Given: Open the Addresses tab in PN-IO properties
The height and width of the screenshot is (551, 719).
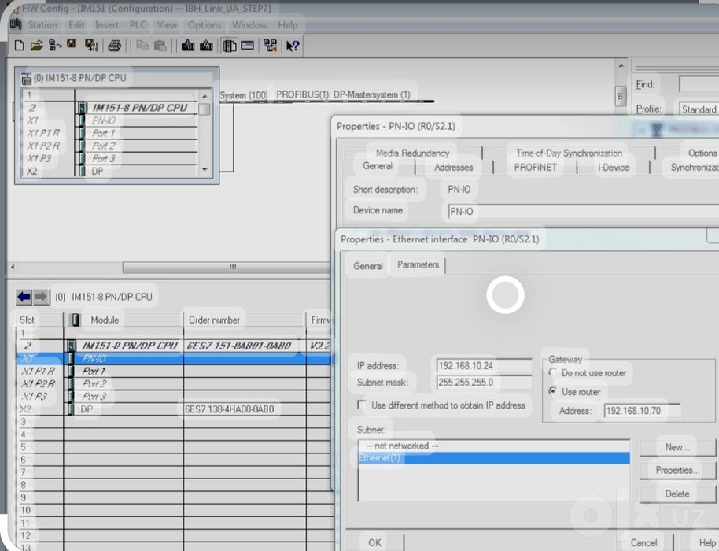Looking at the screenshot, I should 453,168.
